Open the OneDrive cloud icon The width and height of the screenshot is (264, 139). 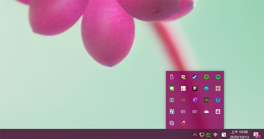(x=206, y=112)
